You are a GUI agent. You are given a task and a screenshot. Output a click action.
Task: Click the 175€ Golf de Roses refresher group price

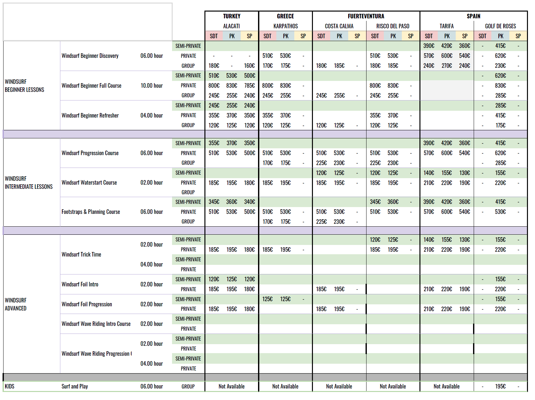pyautogui.click(x=500, y=126)
